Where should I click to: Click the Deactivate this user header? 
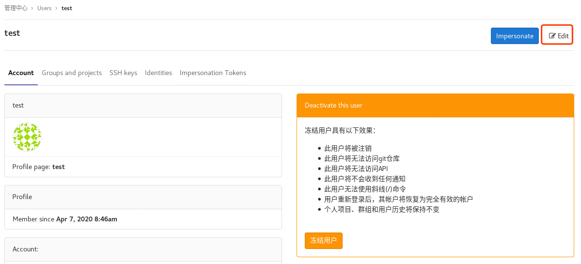point(333,105)
